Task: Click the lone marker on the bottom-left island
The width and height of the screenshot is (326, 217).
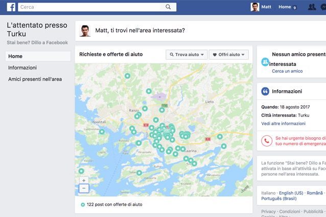Action: [x=81, y=171]
